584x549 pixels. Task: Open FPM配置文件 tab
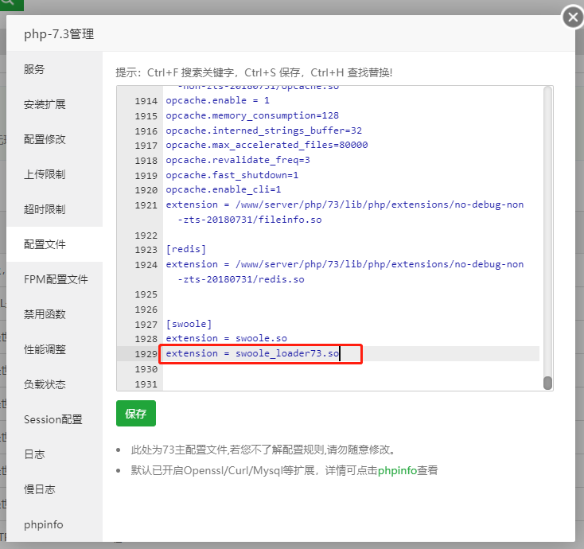click(x=56, y=279)
